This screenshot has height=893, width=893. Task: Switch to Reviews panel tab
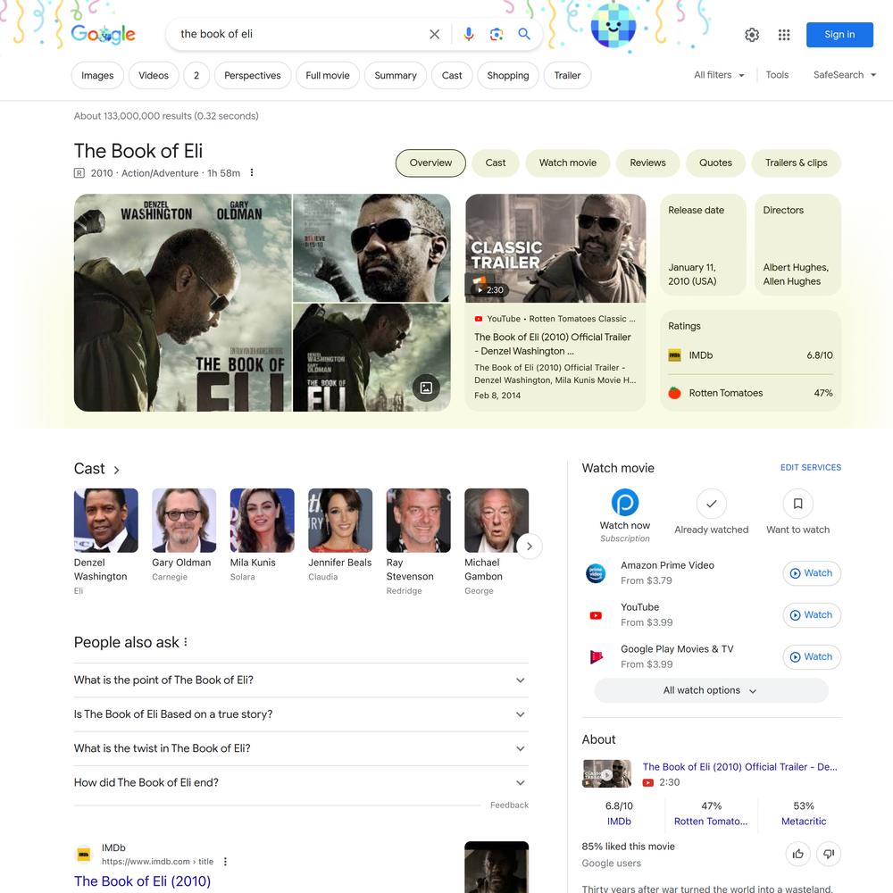(x=647, y=163)
